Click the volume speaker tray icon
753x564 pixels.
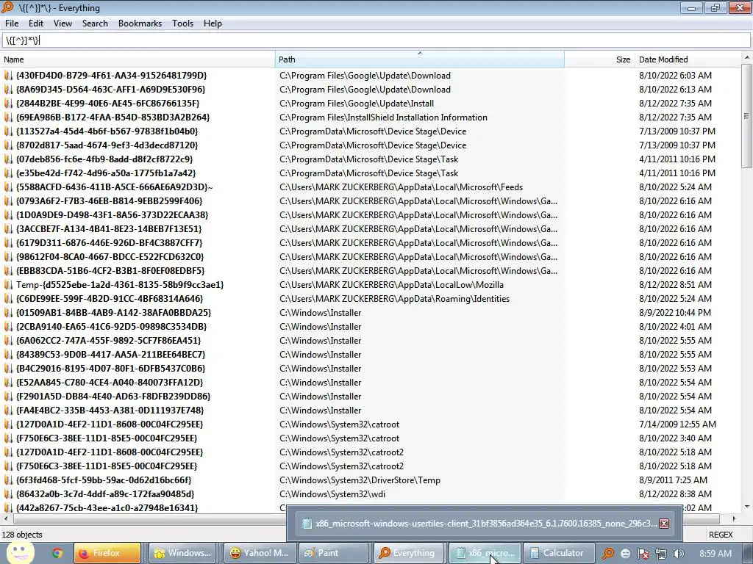[x=678, y=554]
